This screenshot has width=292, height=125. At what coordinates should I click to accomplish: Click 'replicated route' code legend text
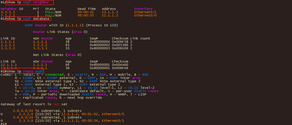pyautogui.click(x=39, y=98)
